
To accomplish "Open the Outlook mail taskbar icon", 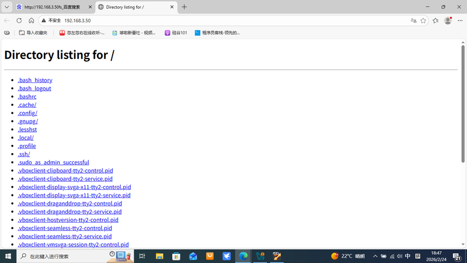I will pos(193,256).
